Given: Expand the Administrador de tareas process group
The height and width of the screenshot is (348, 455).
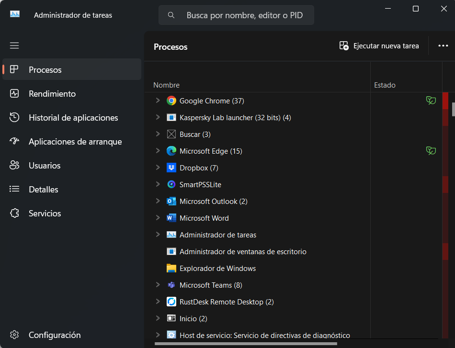Looking at the screenshot, I should [158, 235].
